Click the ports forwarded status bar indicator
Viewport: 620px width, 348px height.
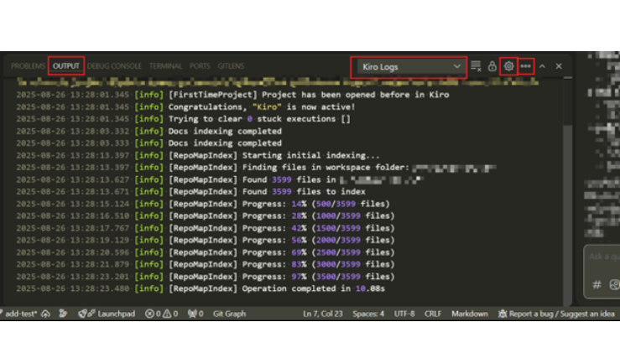tap(195, 314)
